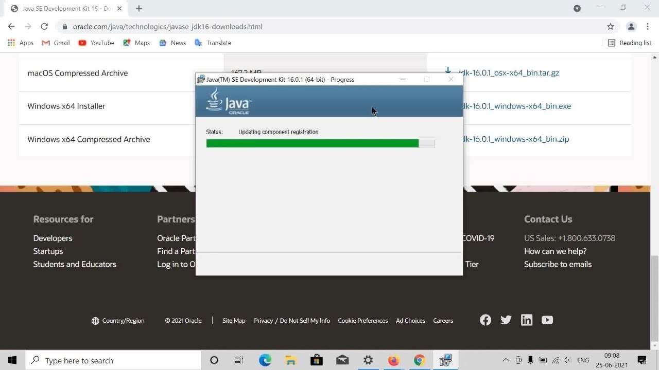Viewport: 659px width, 370px height.
Task: Switch to Chrome on taskbar
Action: pyautogui.click(x=419, y=360)
